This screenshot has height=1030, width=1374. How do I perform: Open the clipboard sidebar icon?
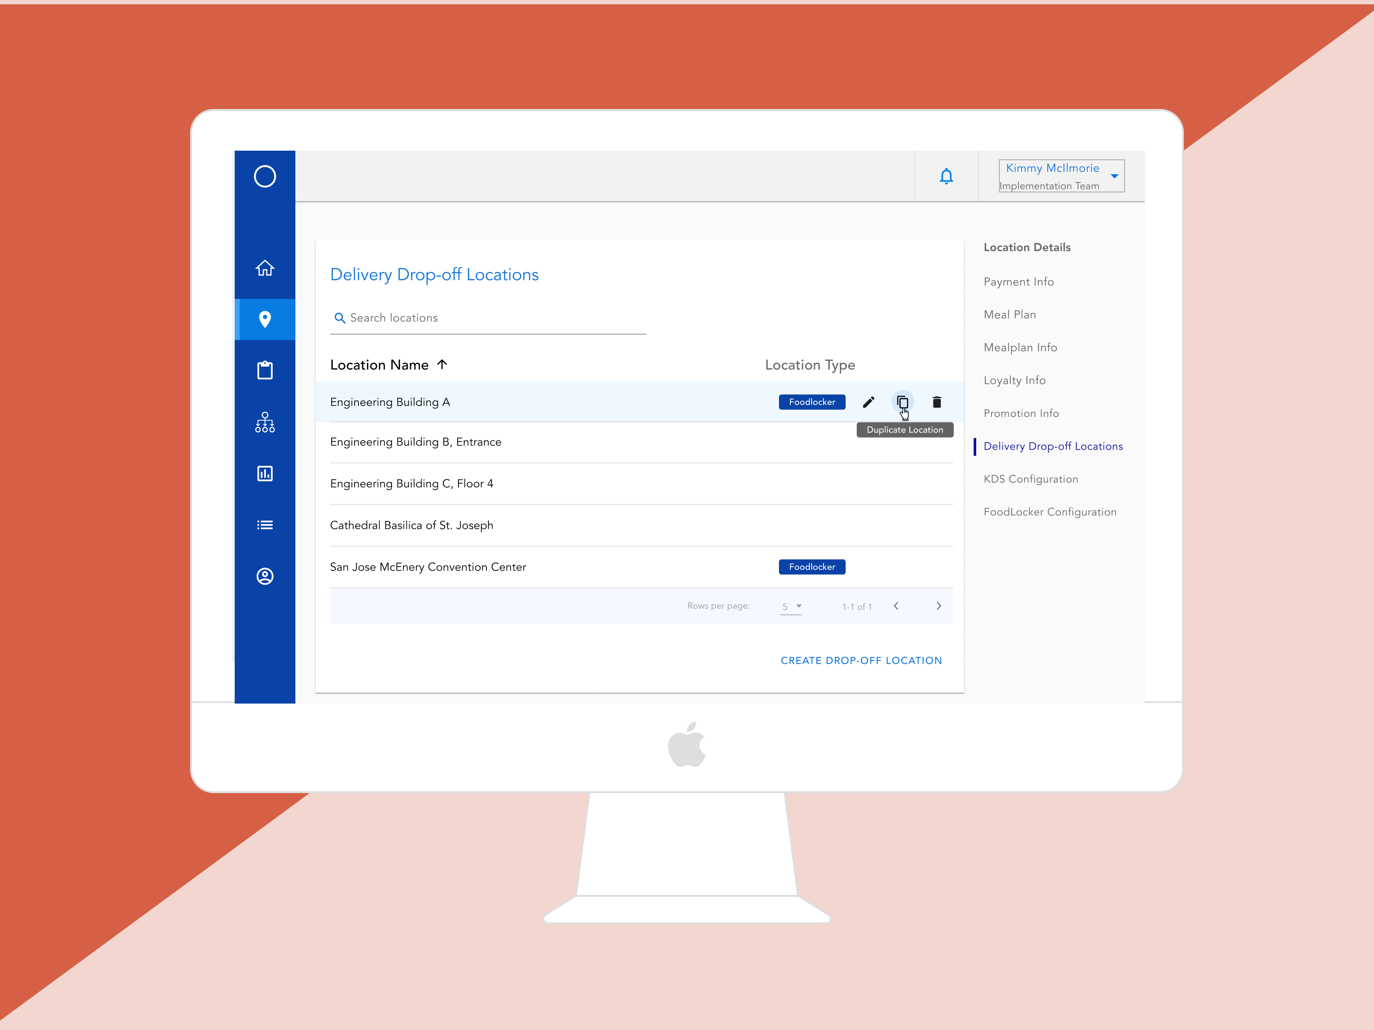[x=265, y=370]
